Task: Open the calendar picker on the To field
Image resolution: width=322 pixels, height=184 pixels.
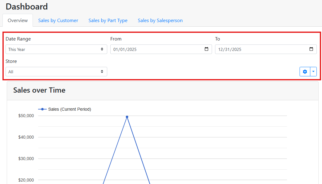Action: tap(311, 49)
